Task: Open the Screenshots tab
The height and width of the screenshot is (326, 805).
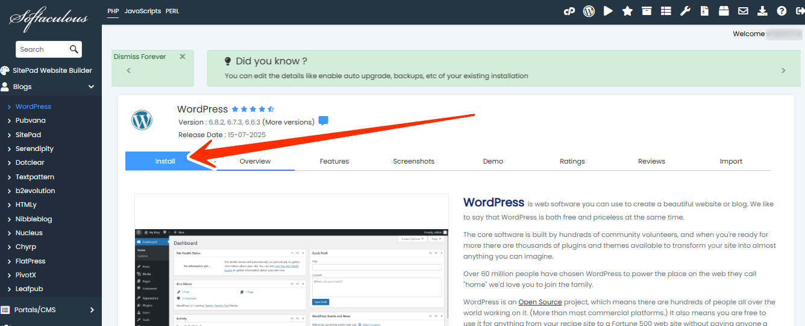Action: [x=413, y=161]
